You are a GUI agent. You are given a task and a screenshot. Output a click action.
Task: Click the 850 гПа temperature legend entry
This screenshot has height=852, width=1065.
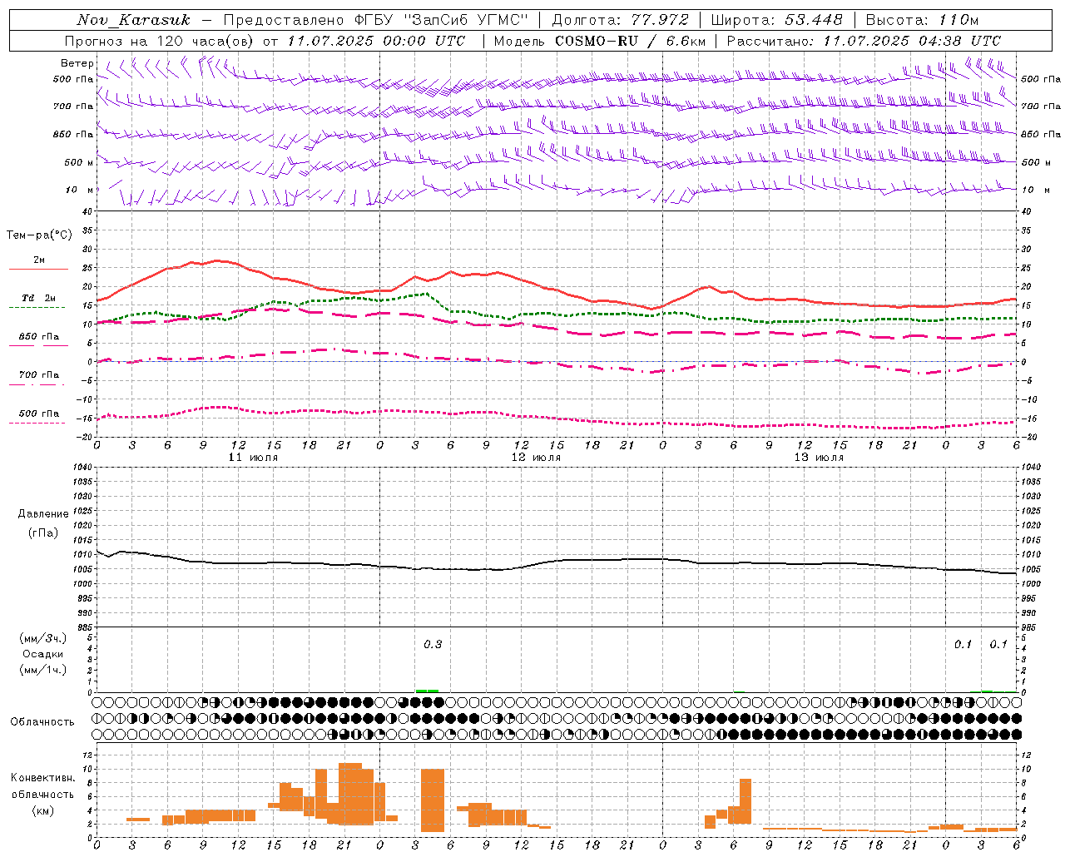click(x=39, y=337)
